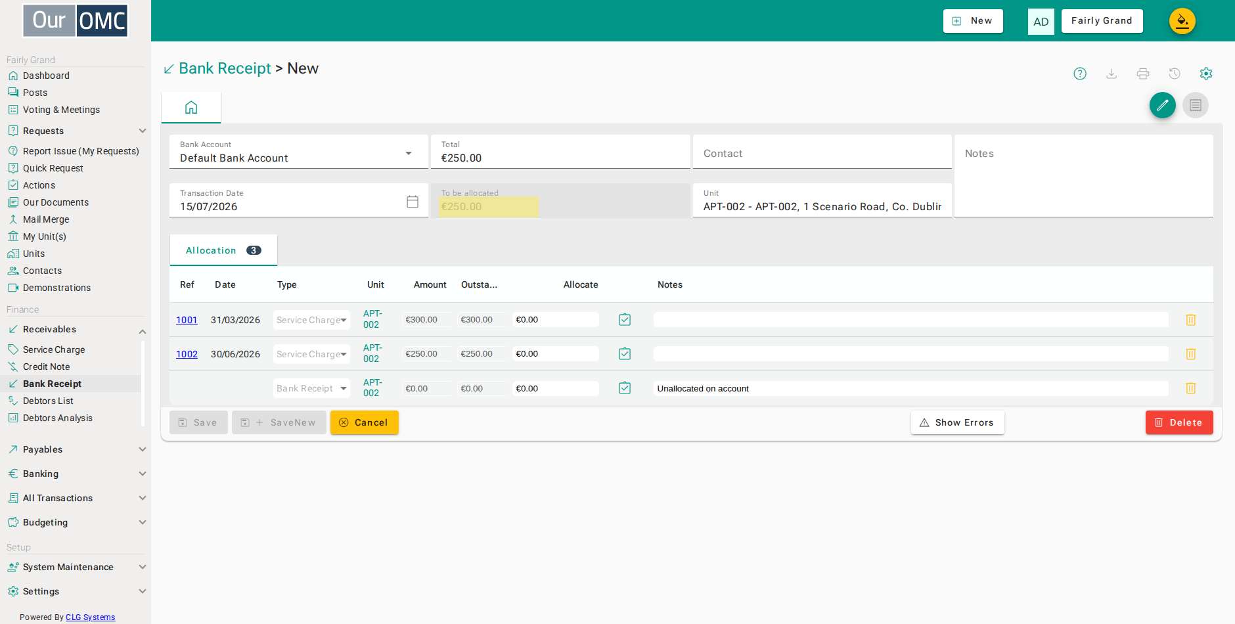This screenshot has width=1235, height=624.
Task: Tick allocate checkbox on Bank Receipt row
Action: point(625,388)
